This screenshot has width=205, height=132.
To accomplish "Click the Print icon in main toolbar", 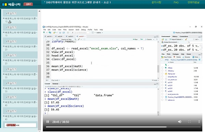I will (x=68, y=32).
